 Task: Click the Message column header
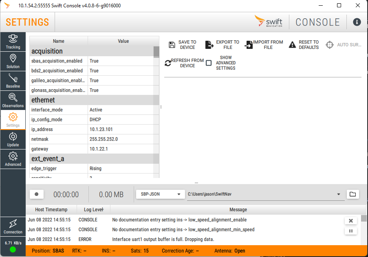[238, 210]
